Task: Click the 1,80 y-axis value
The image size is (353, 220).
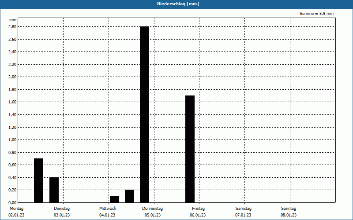Action: tap(13, 90)
